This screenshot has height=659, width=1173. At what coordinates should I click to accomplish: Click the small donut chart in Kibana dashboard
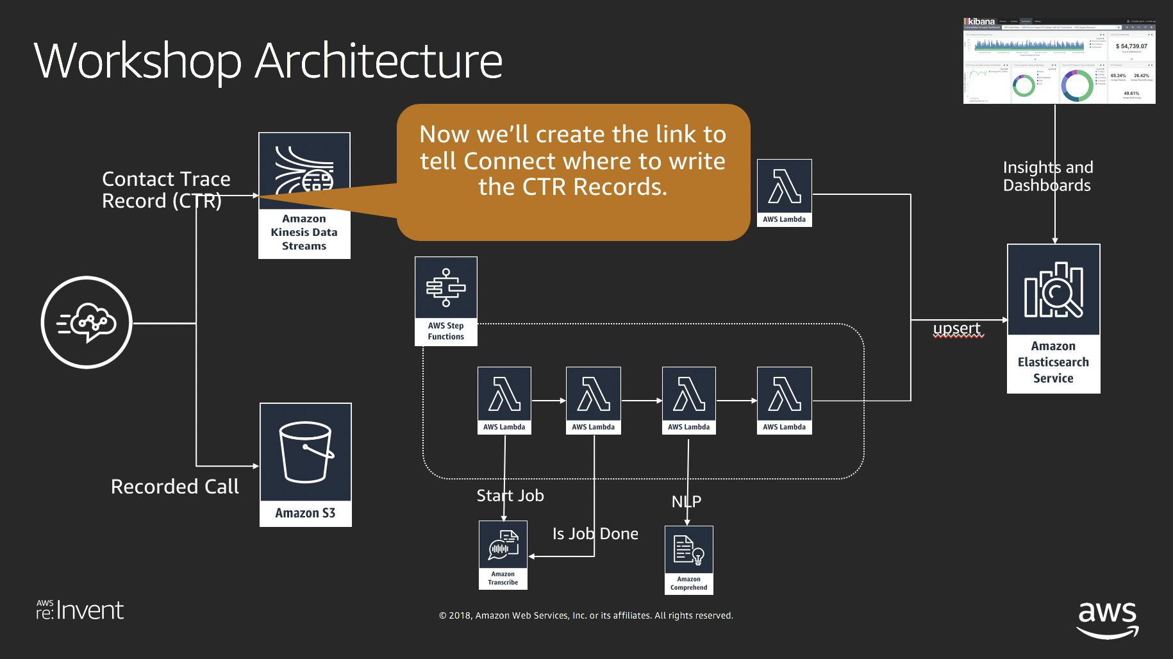[x=1024, y=86]
